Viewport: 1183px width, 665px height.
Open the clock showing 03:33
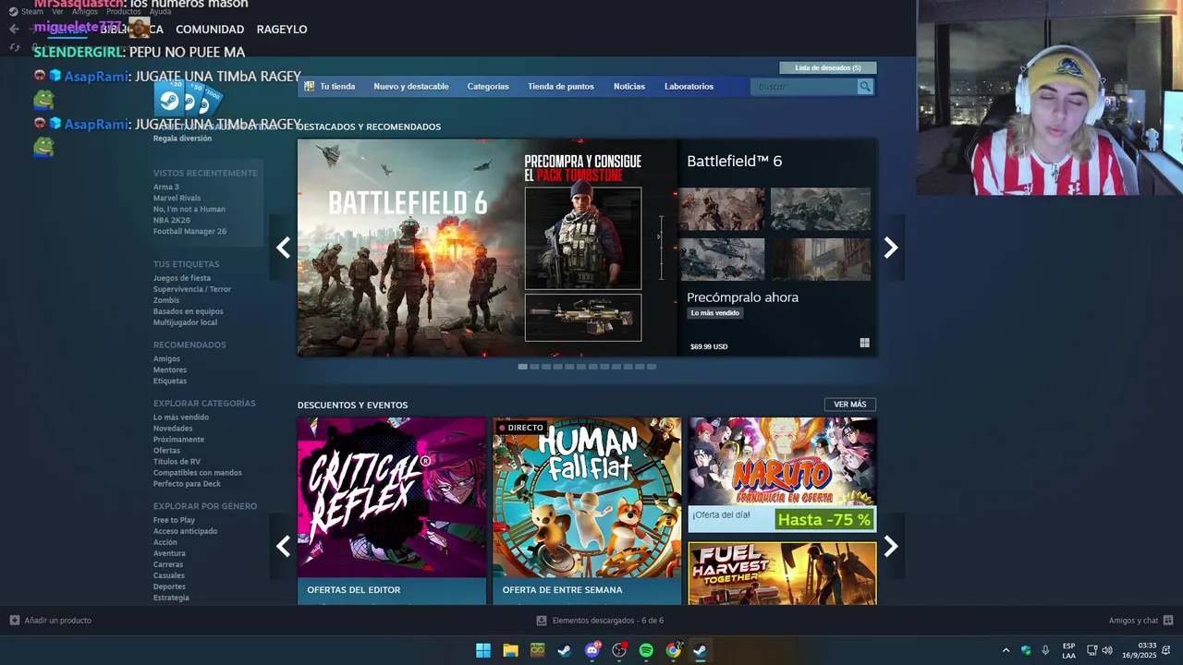click(x=1140, y=650)
